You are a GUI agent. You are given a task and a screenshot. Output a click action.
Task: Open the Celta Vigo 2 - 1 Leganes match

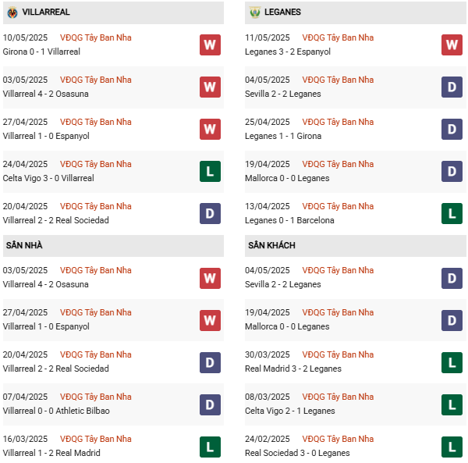(290, 411)
